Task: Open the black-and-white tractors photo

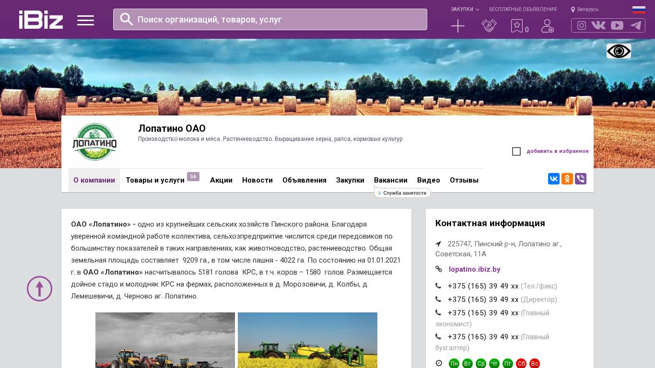Action: pyautogui.click(x=165, y=340)
